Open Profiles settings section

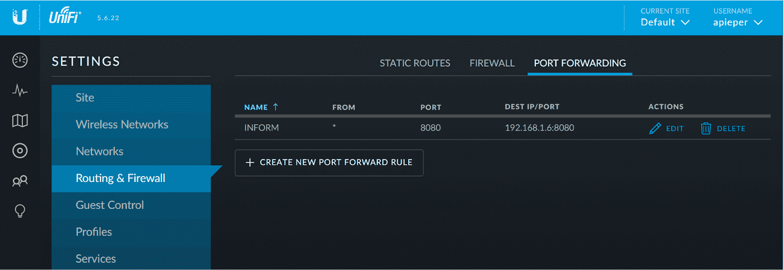coord(131,232)
